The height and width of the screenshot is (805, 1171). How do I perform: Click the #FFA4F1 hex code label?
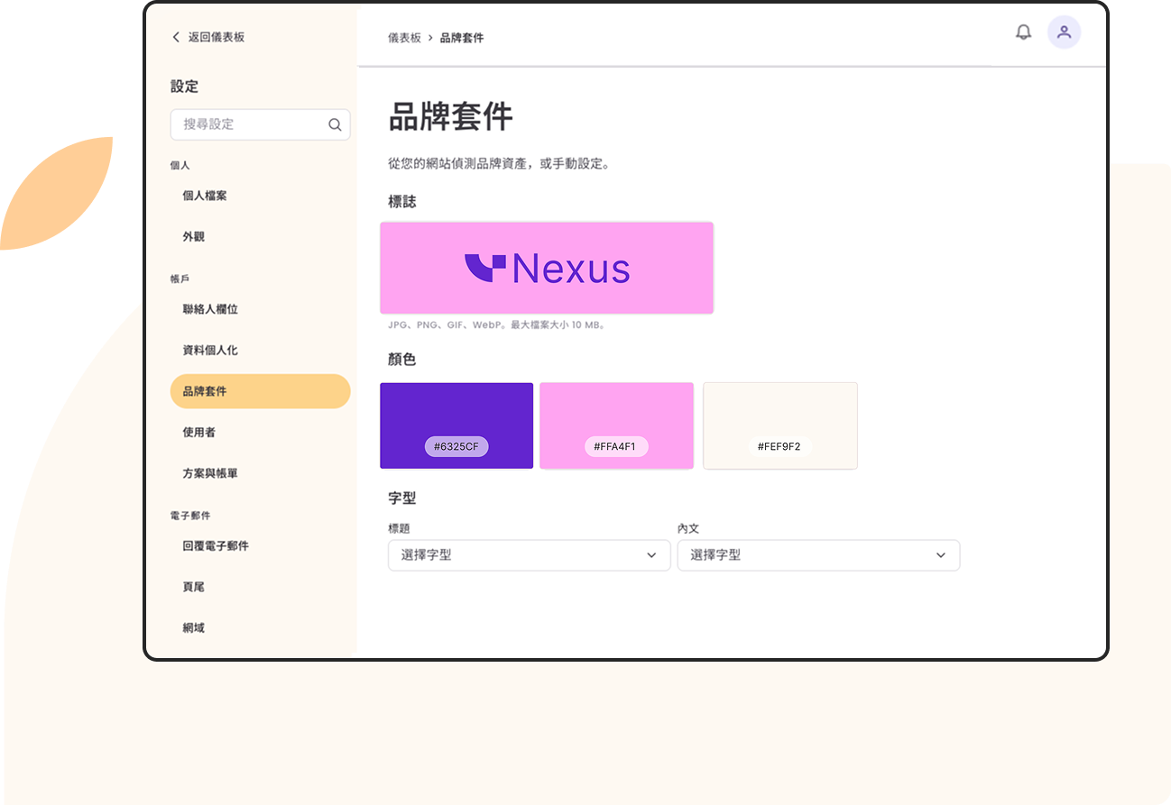[617, 446]
